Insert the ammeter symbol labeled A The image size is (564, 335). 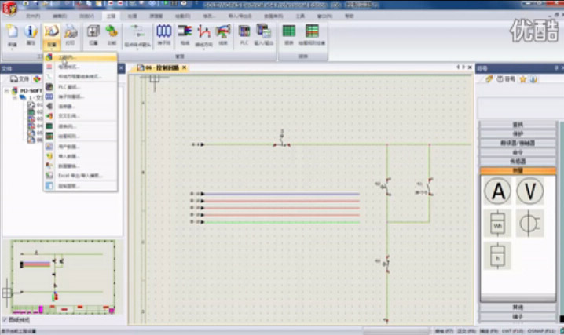tap(497, 191)
